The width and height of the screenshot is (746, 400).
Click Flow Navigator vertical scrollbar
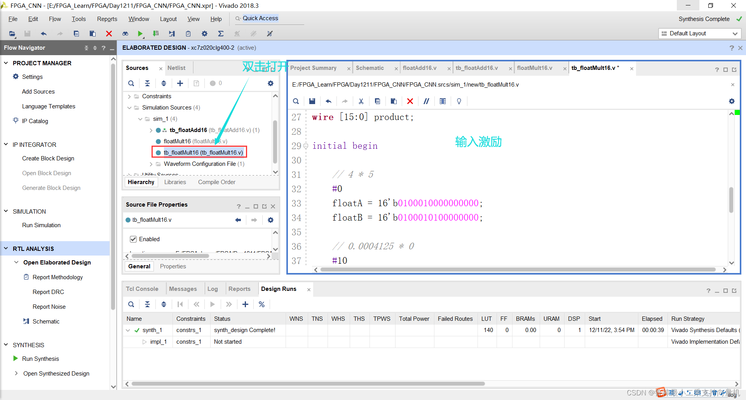pyautogui.click(x=113, y=186)
